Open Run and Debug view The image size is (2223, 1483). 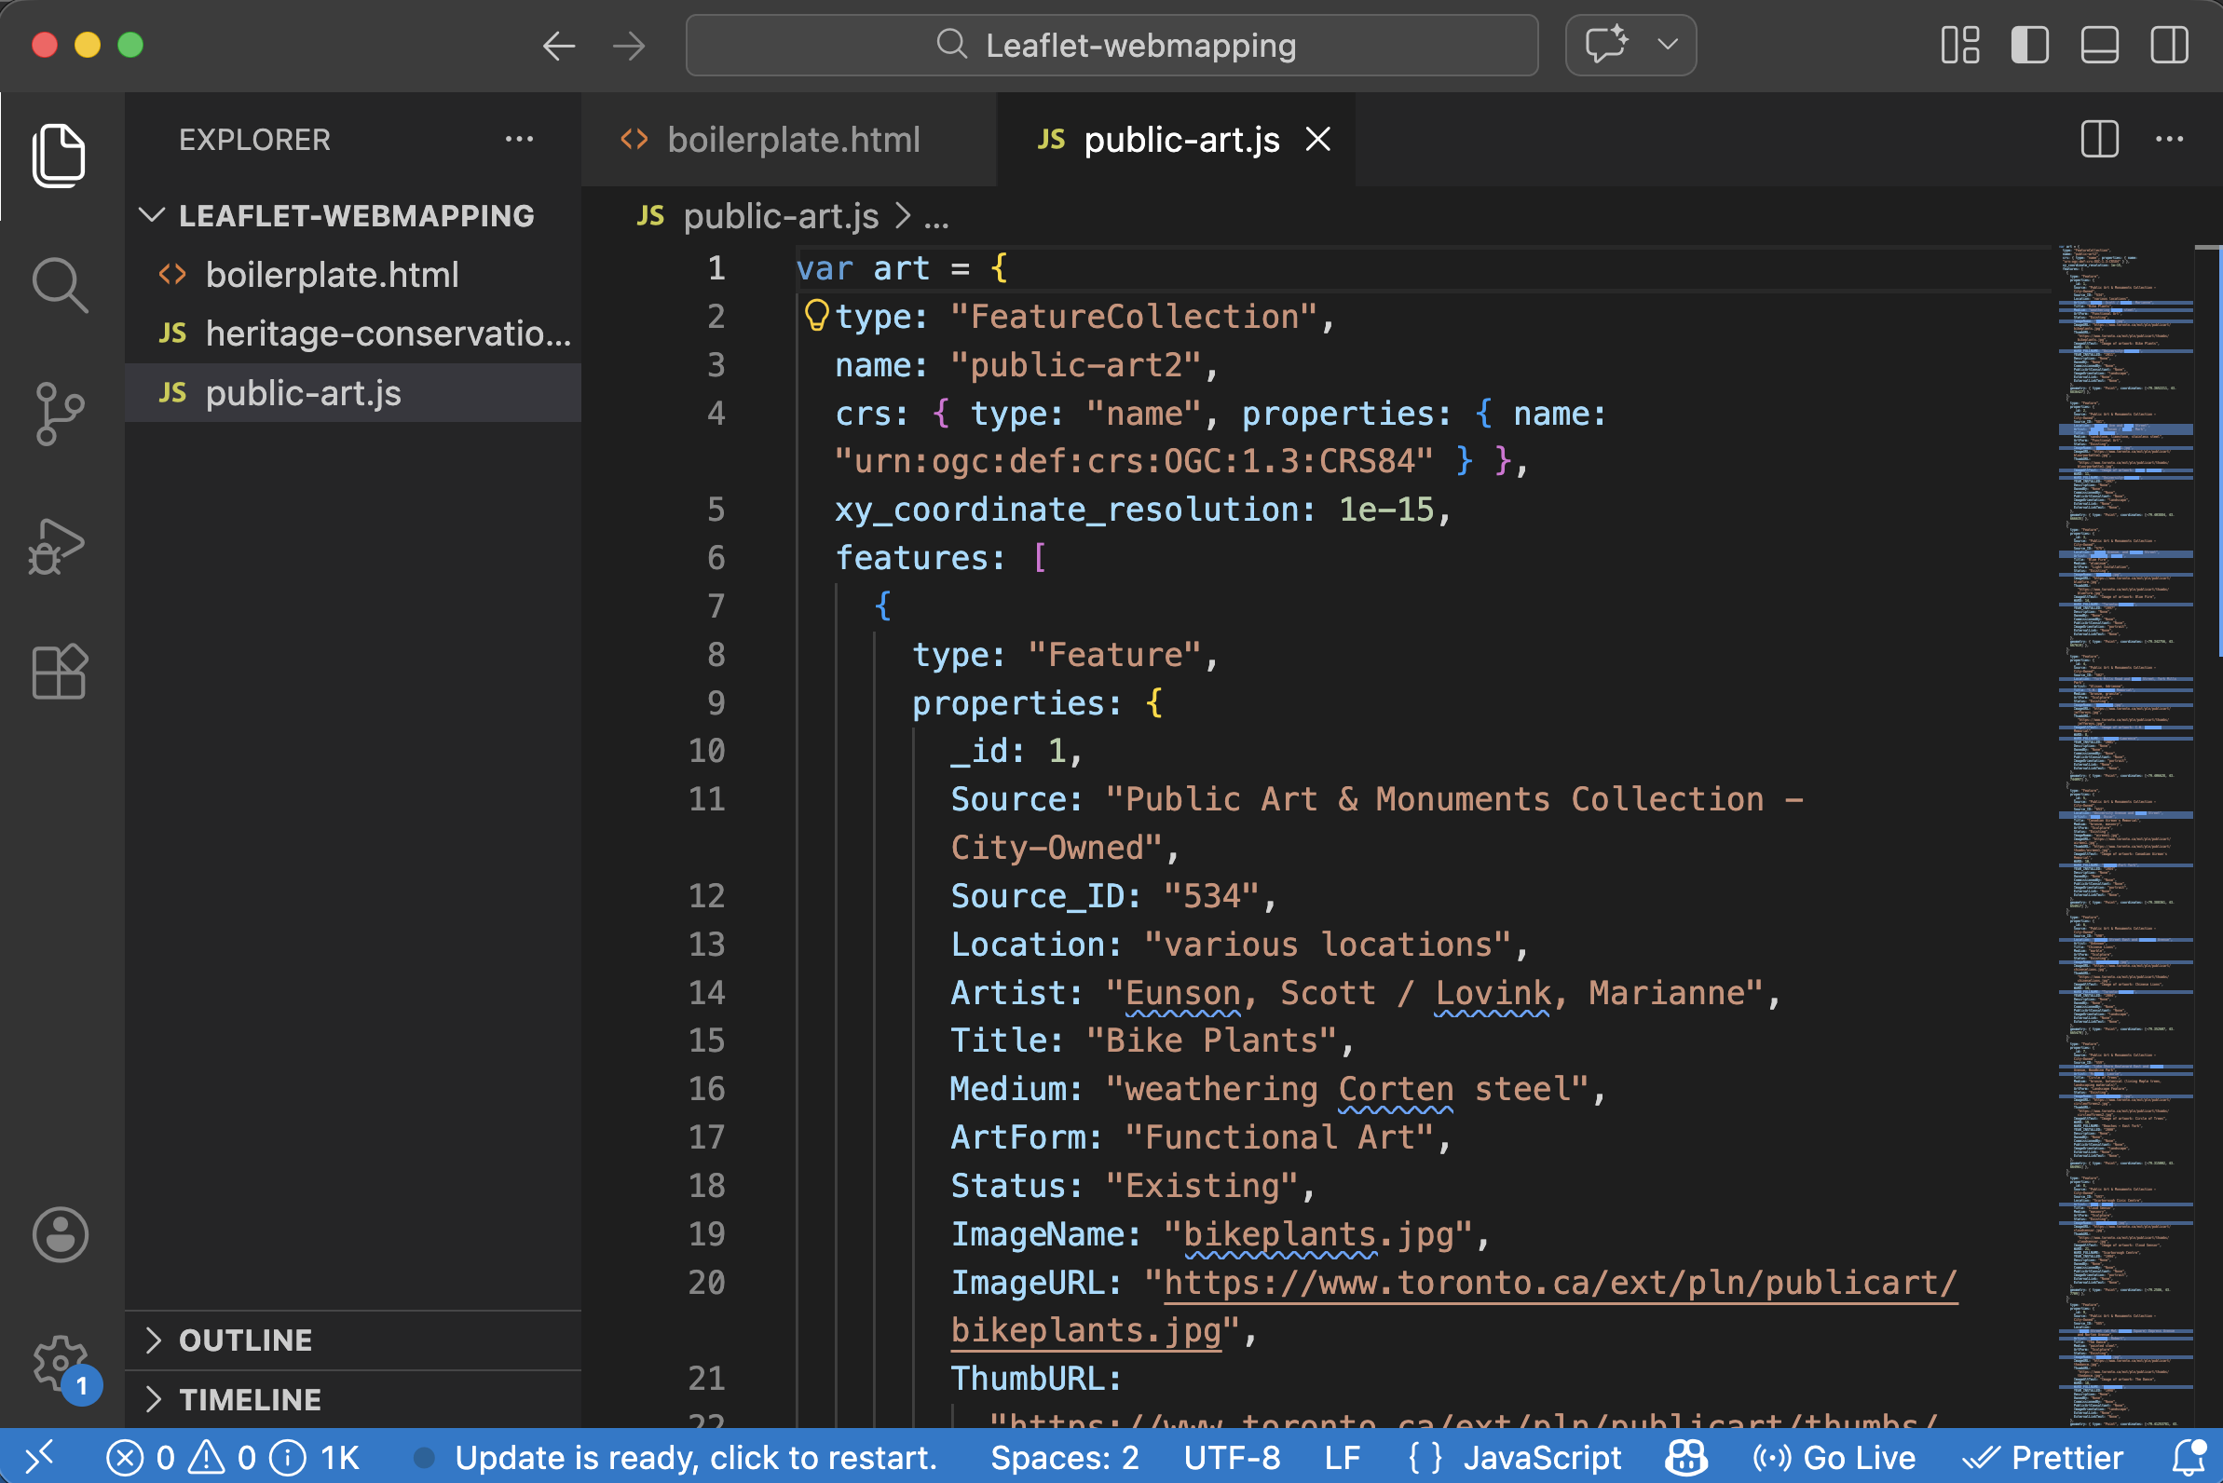(58, 546)
